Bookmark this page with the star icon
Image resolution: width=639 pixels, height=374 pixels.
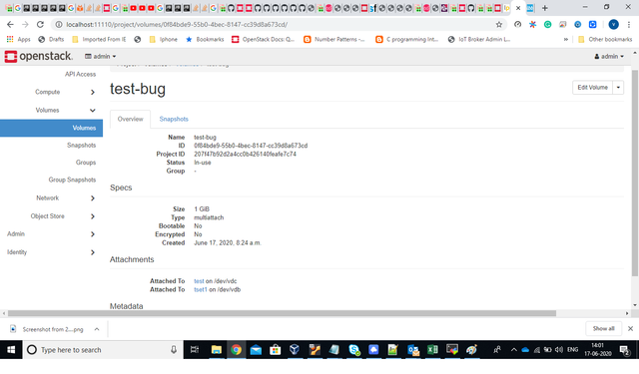[x=499, y=24]
